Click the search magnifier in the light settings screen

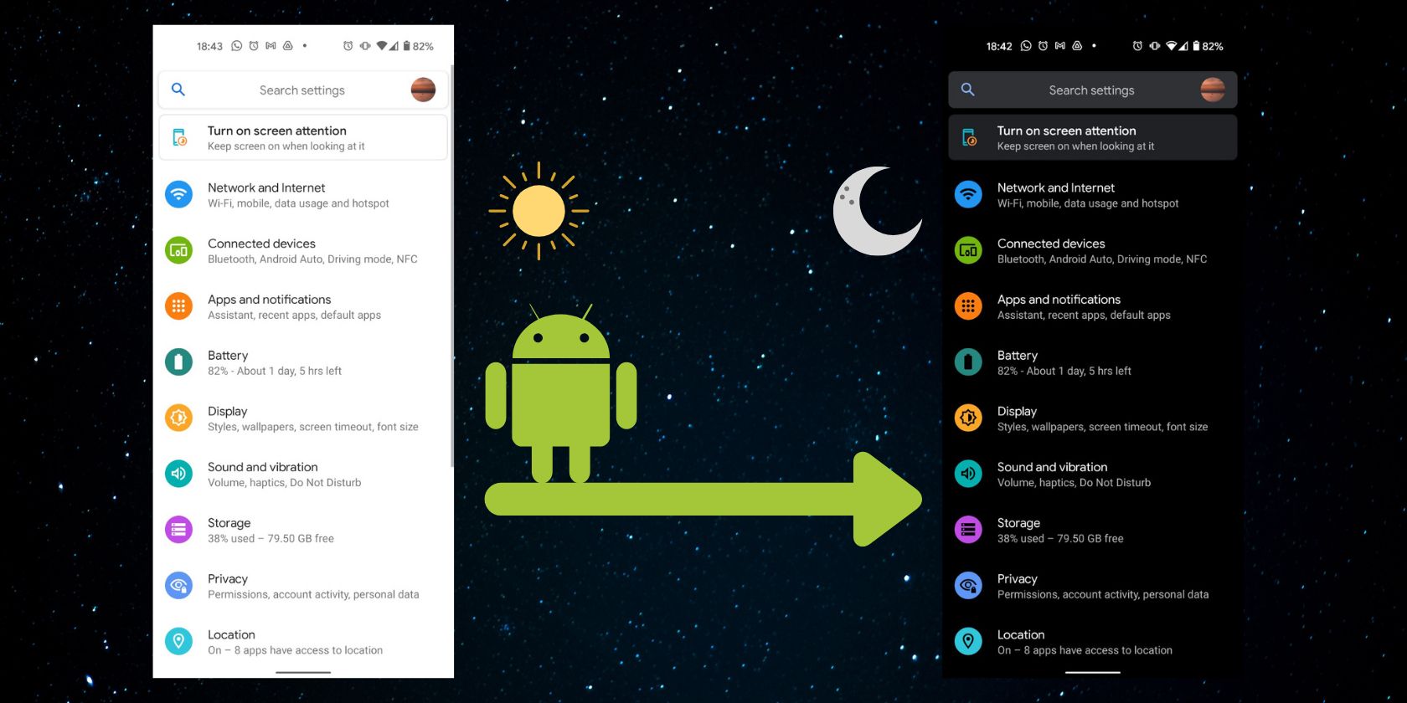pos(178,90)
